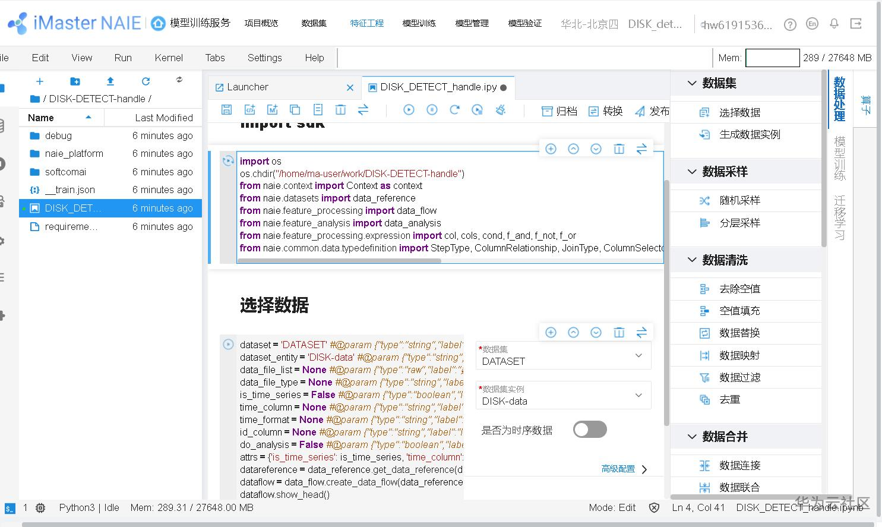
Task: Move the 选择数据 cell up
Action: (573, 333)
